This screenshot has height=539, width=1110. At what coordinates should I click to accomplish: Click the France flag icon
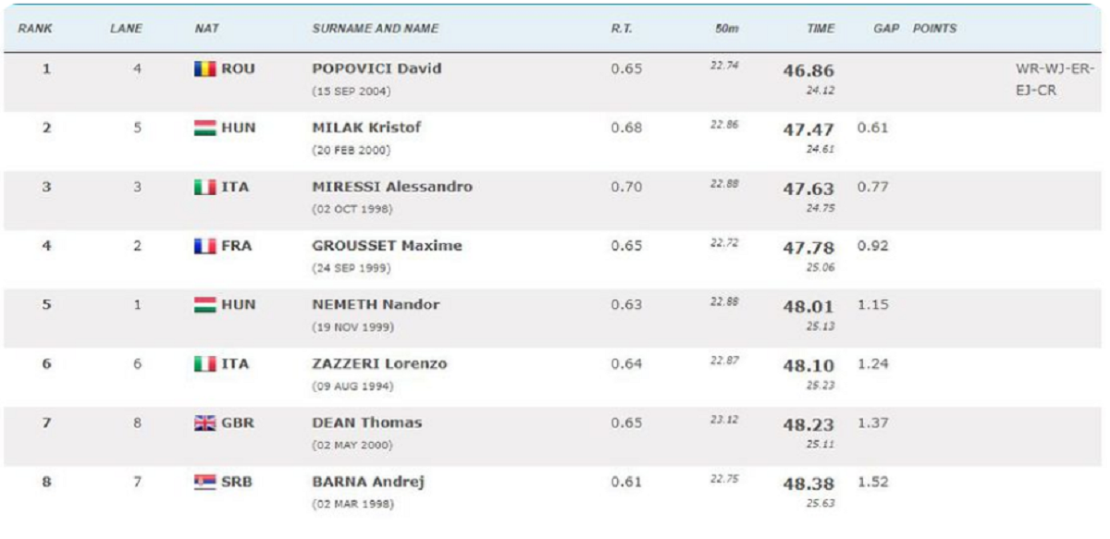(204, 246)
